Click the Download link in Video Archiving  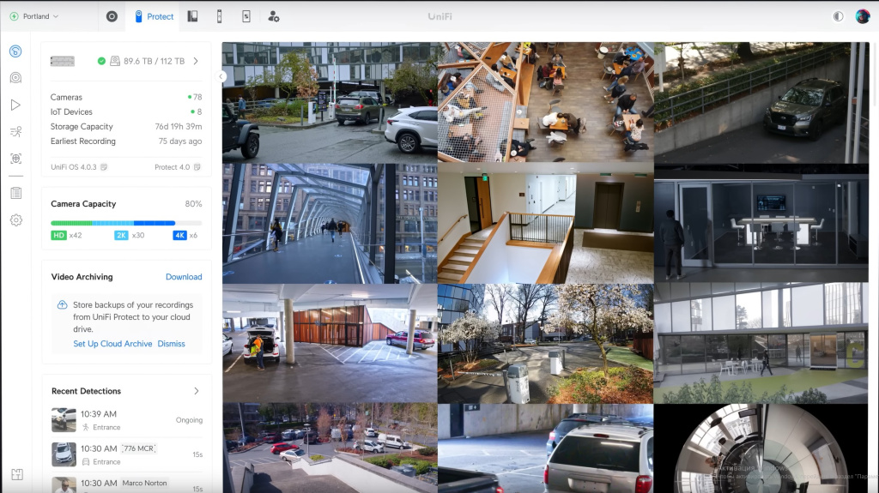point(184,277)
